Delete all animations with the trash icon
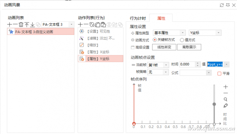The width and height of the screenshot is (237, 134). [x=21, y=25]
